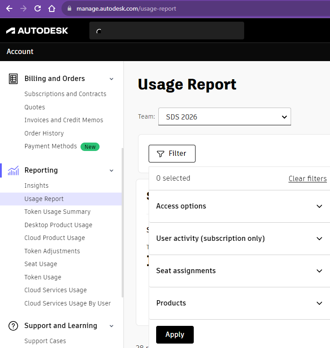330x348 pixels.
Task: Click the Reporting chart icon
Action: 13,170
